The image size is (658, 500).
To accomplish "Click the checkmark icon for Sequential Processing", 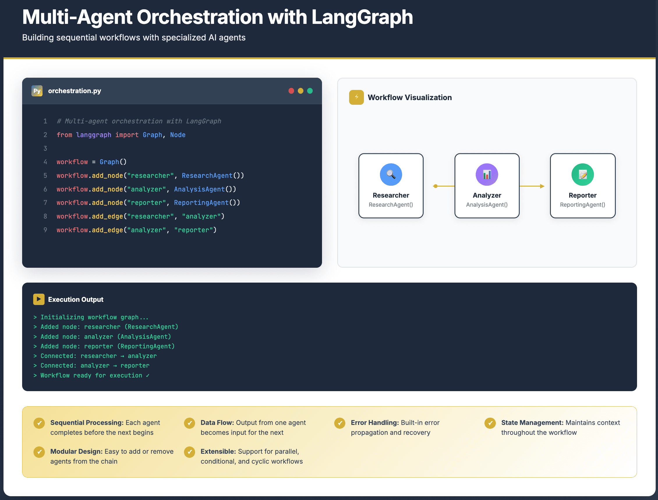I will pyautogui.click(x=39, y=423).
